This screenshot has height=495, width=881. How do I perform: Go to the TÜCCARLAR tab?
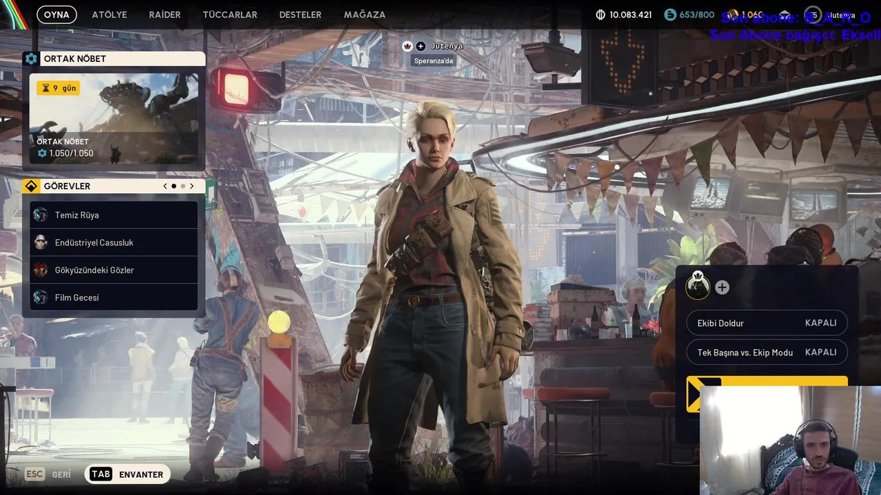coord(230,14)
